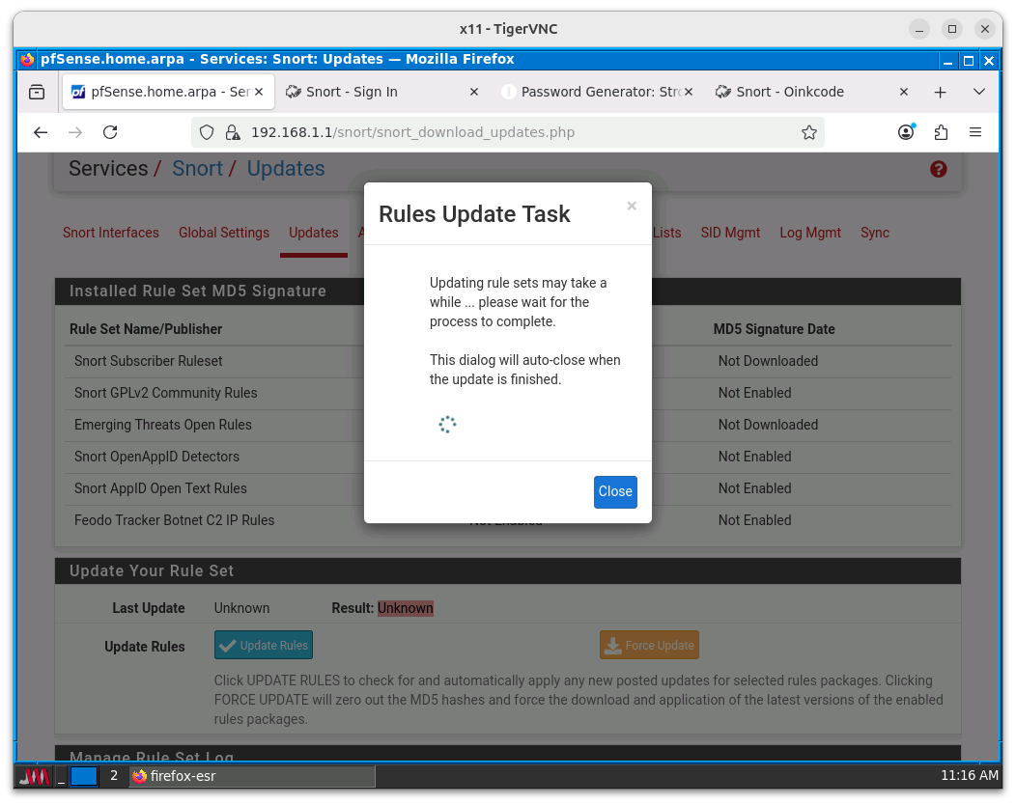Switch to workspace 2 in the pager

[x=113, y=776]
